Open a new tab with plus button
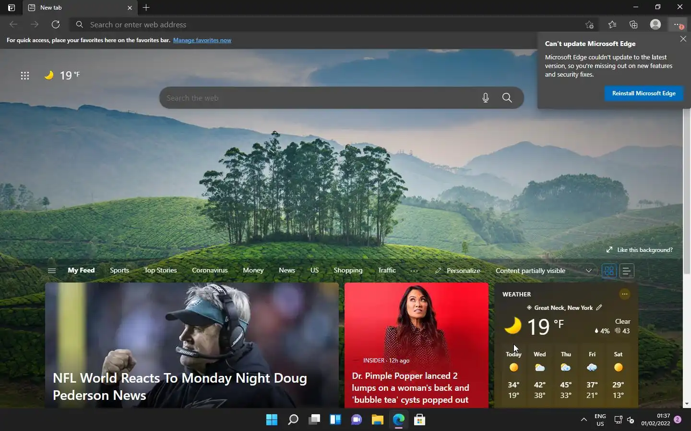Screen dimensions: 691x431 (146, 8)
